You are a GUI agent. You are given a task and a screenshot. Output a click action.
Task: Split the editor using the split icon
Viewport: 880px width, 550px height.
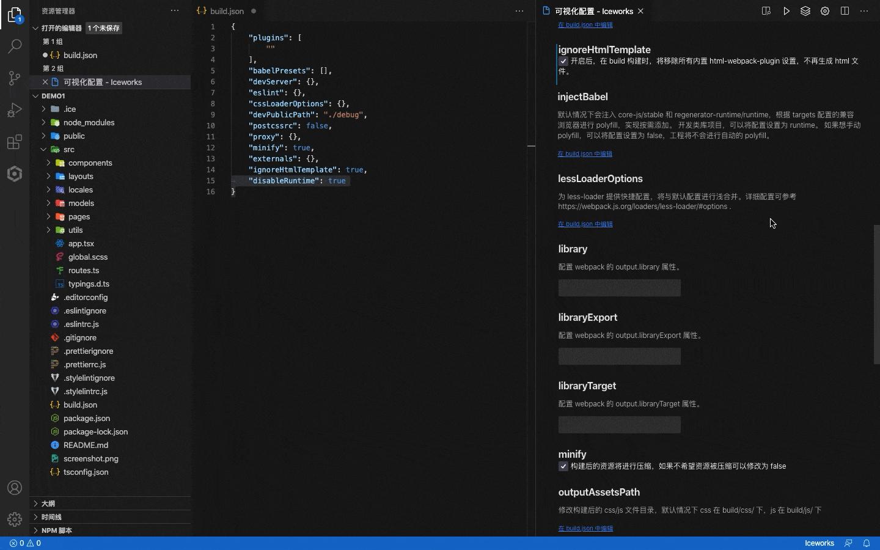845,11
